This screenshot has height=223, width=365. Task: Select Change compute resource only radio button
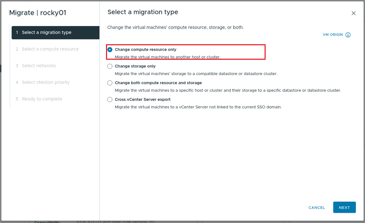[110, 49]
